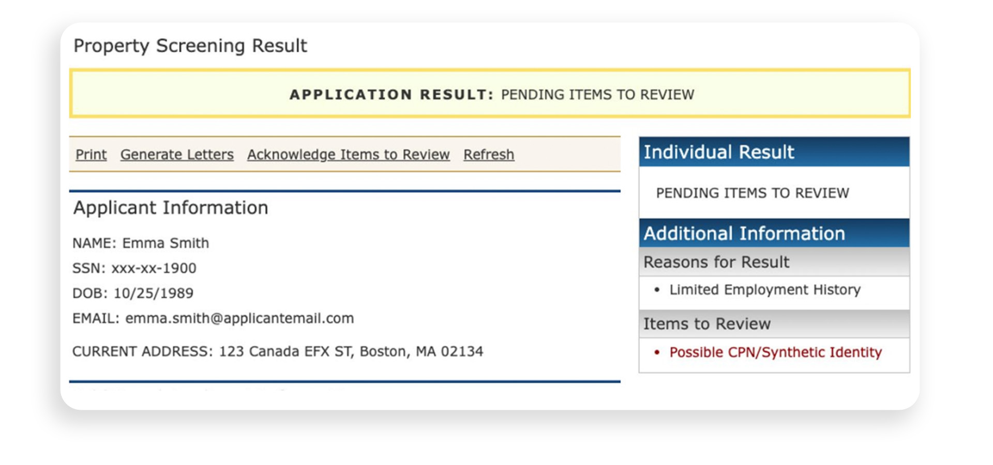Select the date of birth field
The width and height of the screenshot is (993, 465).
(x=133, y=293)
